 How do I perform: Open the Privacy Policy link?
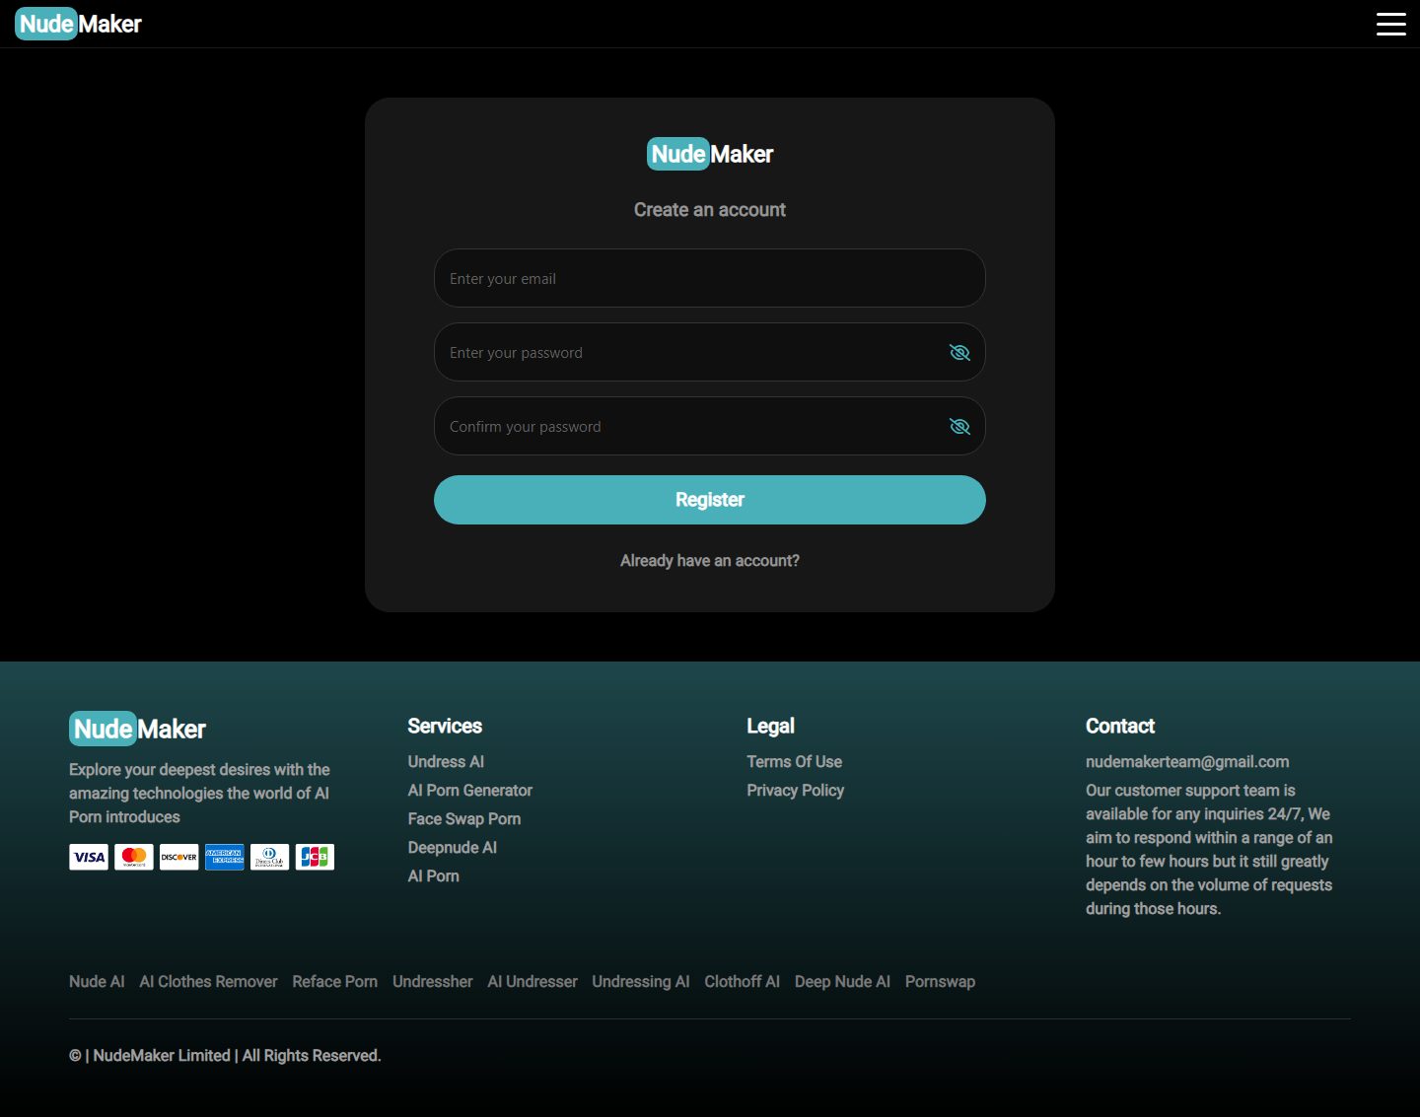click(x=795, y=790)
